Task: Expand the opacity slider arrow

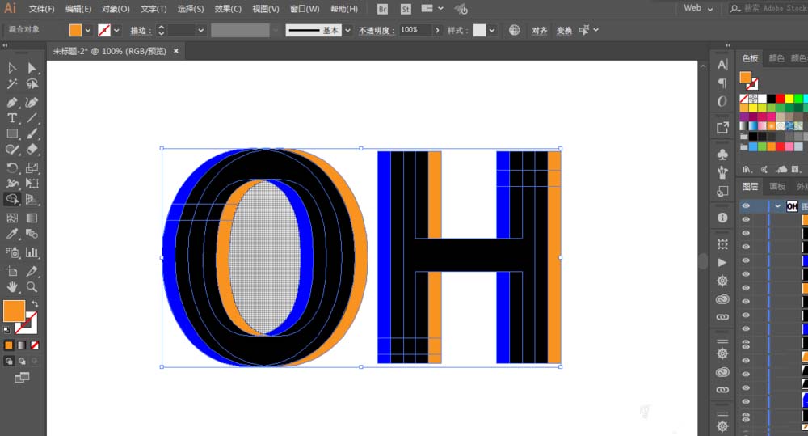Action: click(x=437, y=31)
